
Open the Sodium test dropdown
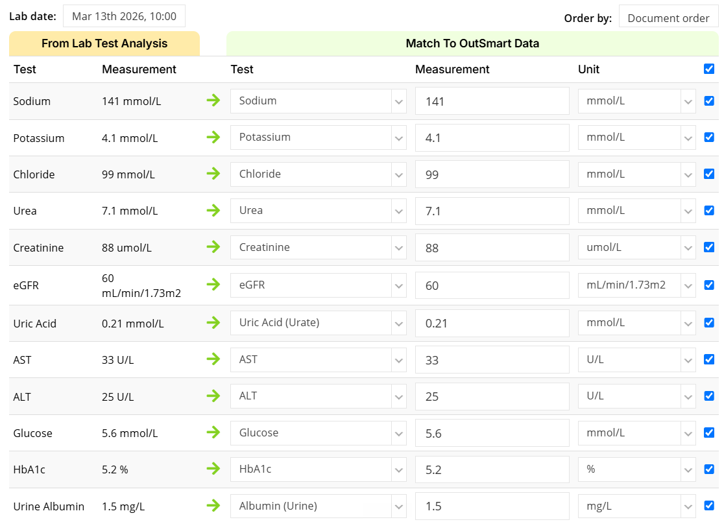(x=318, y=101)
